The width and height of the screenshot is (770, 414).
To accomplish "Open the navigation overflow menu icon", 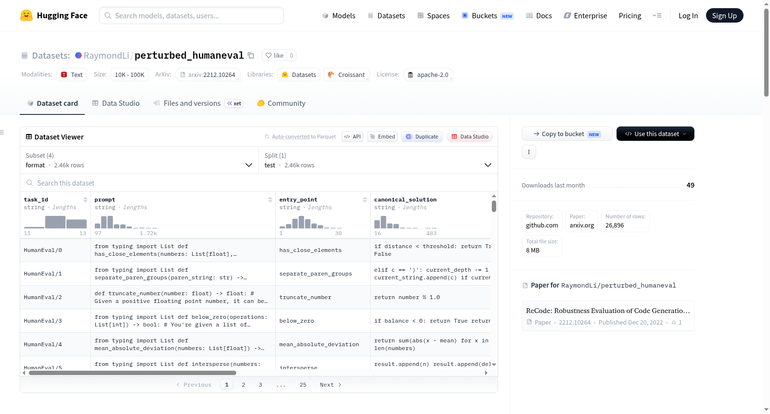I will pyautogui.click(x=657, y=15).
